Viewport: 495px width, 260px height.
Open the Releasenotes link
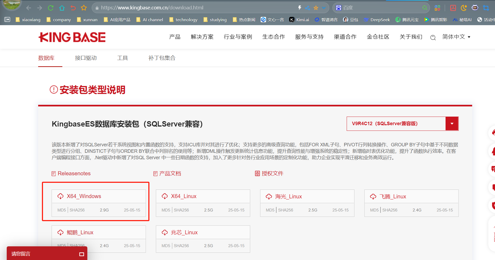tap(74, 173)
